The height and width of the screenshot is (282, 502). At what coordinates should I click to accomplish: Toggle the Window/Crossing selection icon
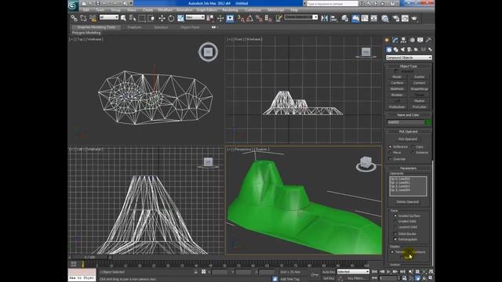coord(151,18)
